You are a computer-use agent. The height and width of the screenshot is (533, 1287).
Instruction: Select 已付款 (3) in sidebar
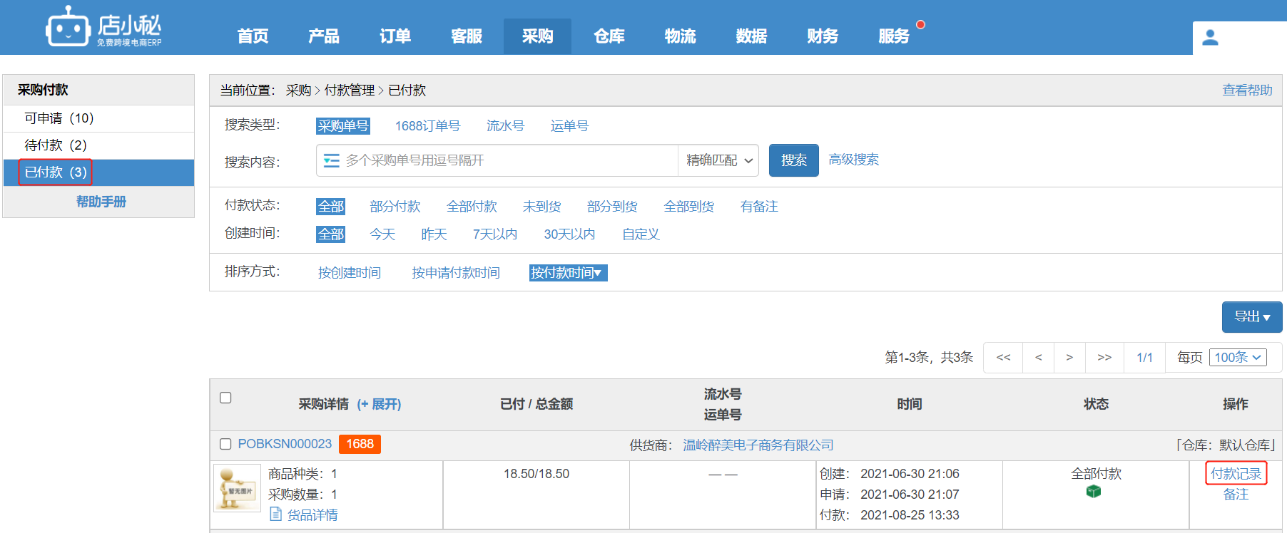coord(98,172)
